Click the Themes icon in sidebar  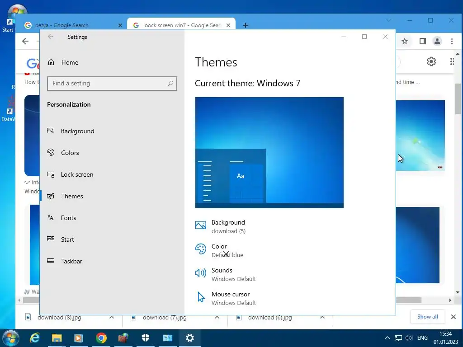[51, 196]
